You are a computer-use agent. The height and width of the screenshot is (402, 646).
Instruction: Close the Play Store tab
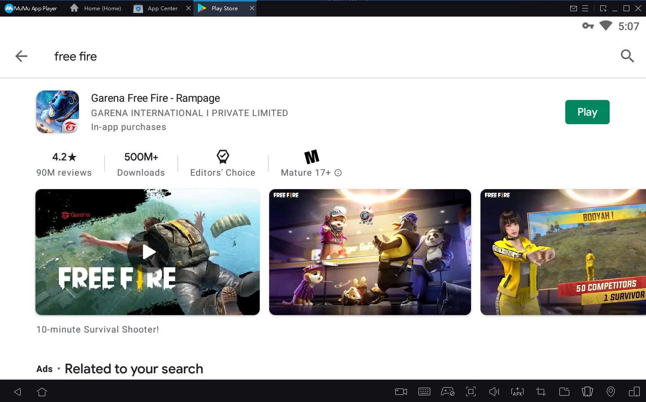coord(252,8)
